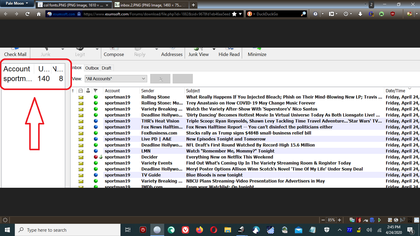The height and width of the screenshot is (236, 420).
Task: Switch to the Outbox tab
Action: (x=92, y=68)
